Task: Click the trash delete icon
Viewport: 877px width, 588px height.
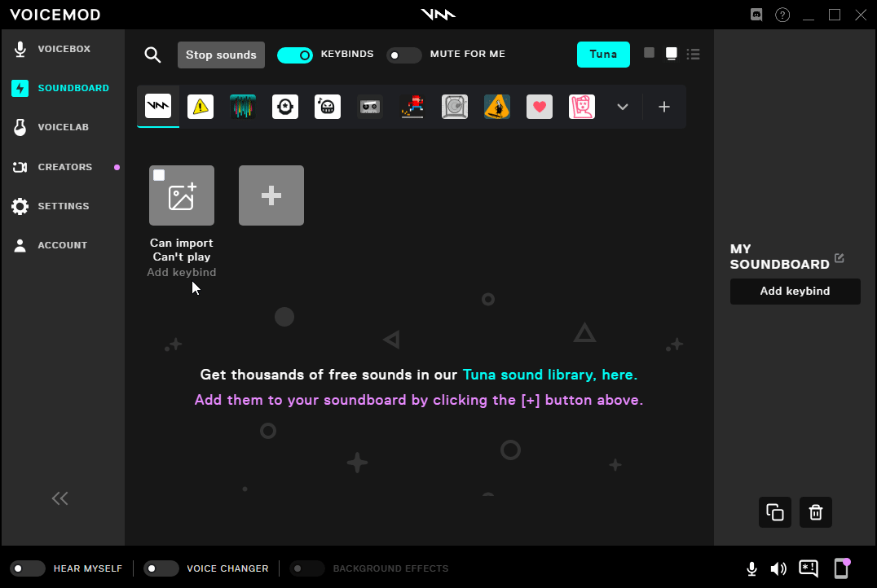Action: [x=816, y=512]
